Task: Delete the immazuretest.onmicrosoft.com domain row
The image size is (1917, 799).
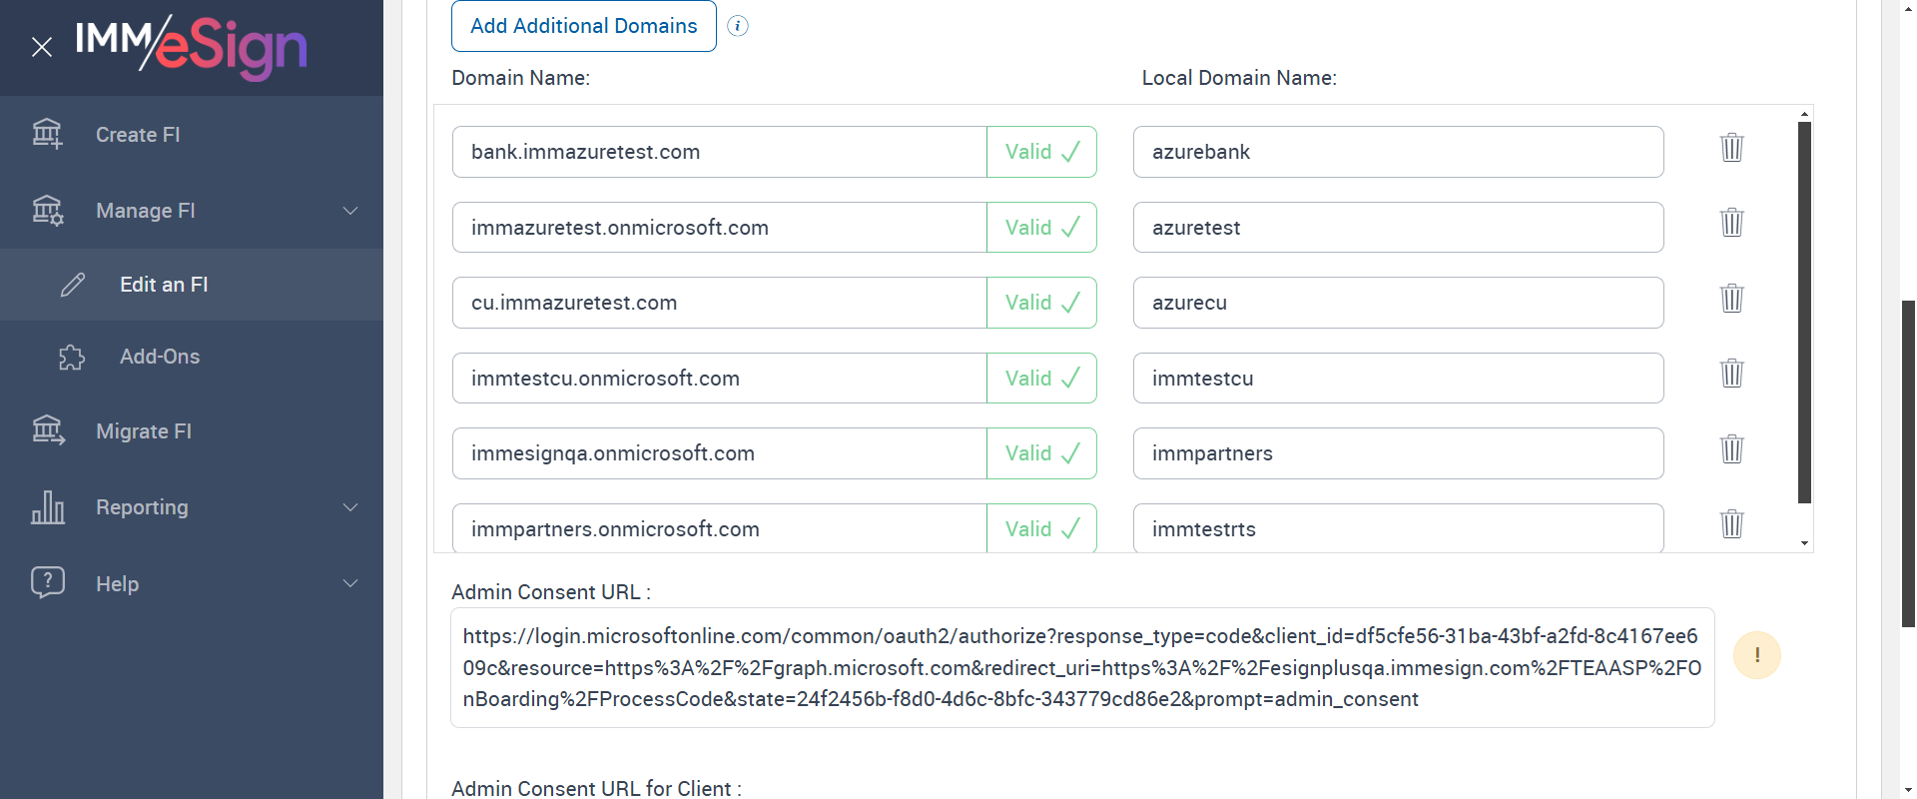Action: coord(1732,223)
